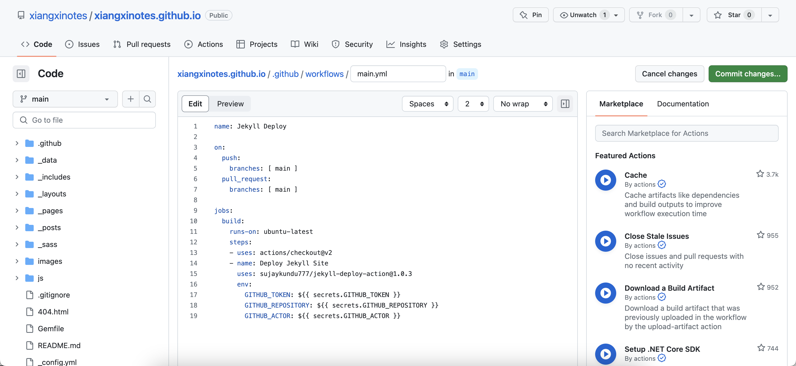Click the Pin repository icon
This screenshot has width=796, height=366.
(x=523, y=15)
